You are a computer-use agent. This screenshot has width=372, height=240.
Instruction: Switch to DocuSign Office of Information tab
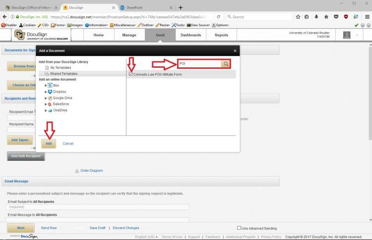click(32, 7)
